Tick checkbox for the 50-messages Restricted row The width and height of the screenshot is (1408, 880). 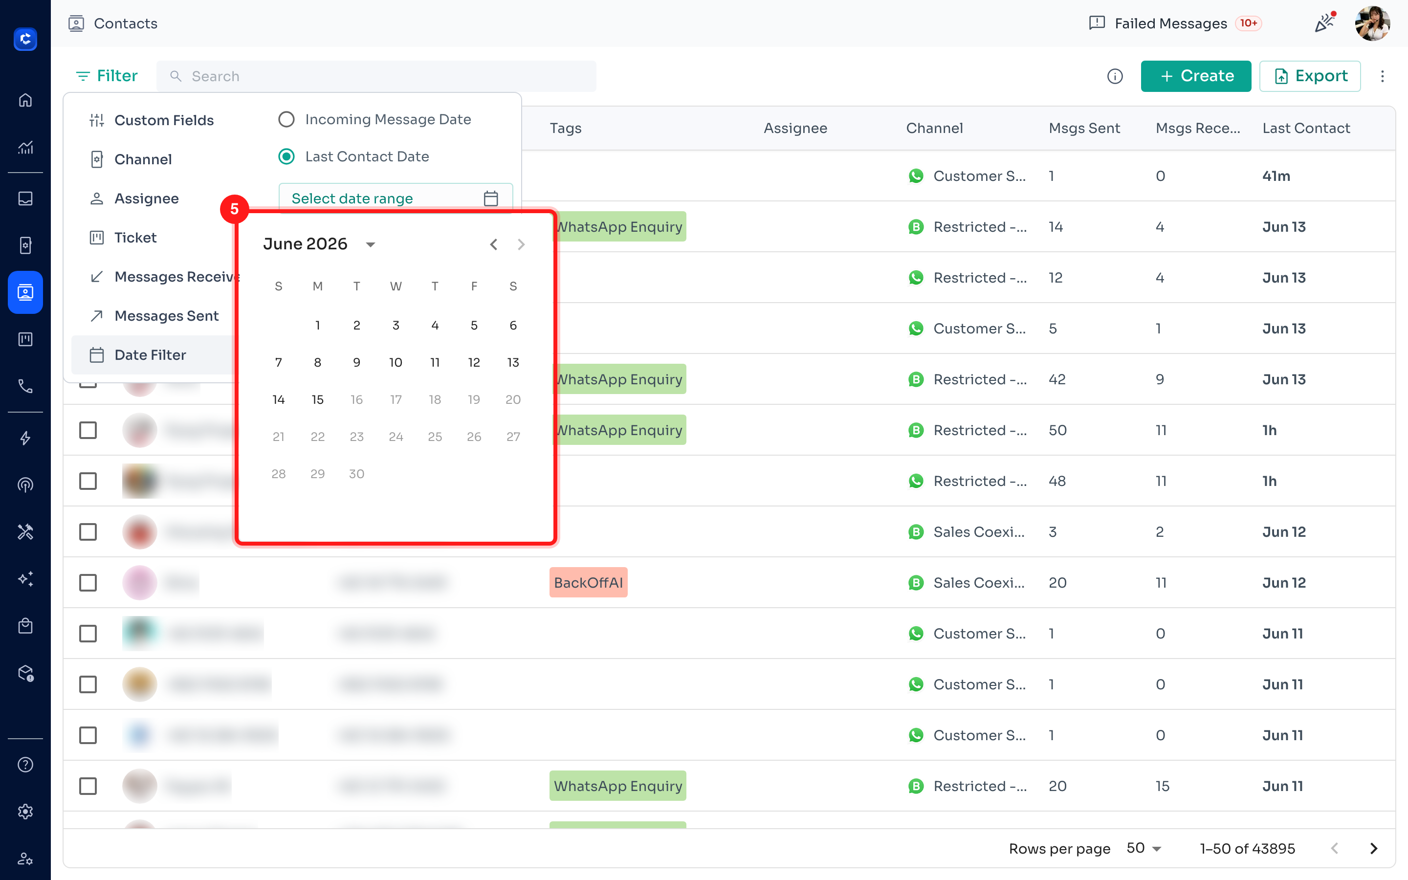coord(88,430)
